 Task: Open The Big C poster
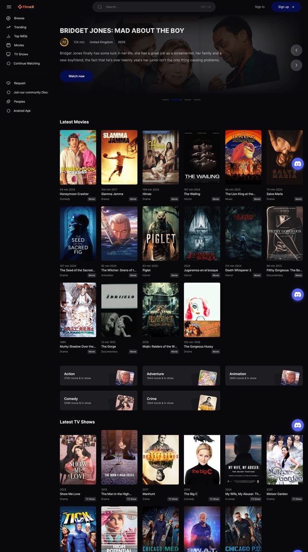202,460
